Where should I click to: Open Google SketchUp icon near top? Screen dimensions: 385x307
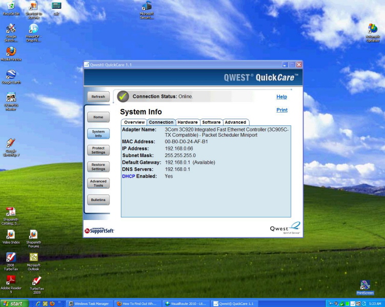coord(11,33)
